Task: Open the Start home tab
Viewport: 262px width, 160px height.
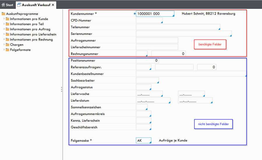Action: pyautogui.click(x=7, y=5)
